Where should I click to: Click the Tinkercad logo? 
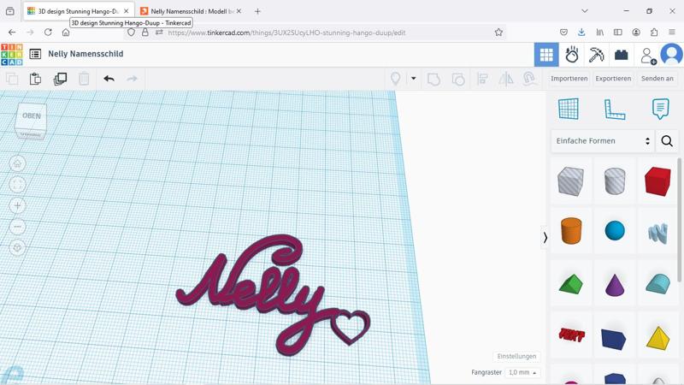[x=12, y=55]
